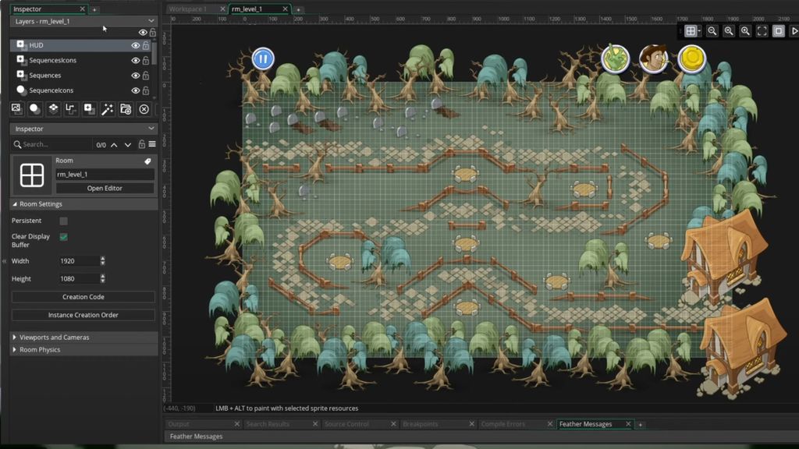Lock the Sequences layer

click(x=146, y=76)
